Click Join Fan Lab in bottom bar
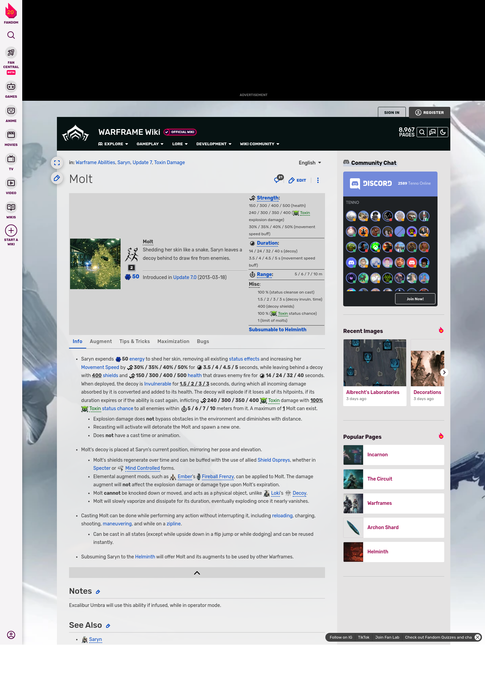Image resolution: width=485 pixels, height=674 pixels. coord(387,637)
